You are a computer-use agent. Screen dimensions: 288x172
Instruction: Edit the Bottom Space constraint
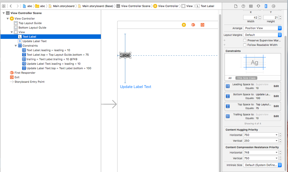tap(276, 96)
